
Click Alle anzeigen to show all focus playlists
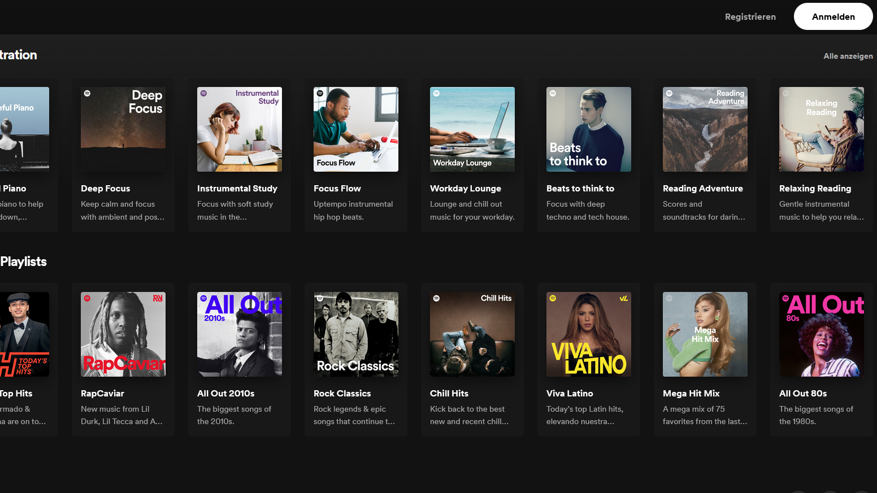[848, 56]
